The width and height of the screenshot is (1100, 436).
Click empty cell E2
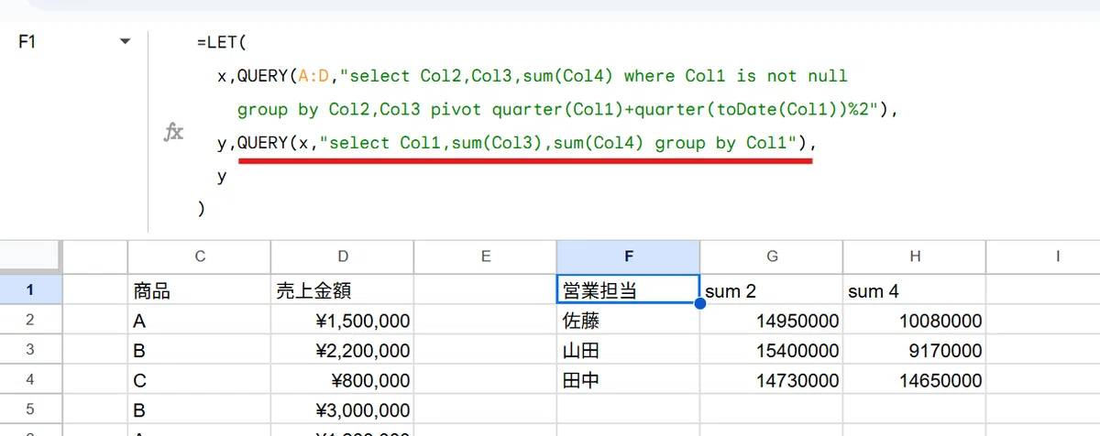point(485,322)
